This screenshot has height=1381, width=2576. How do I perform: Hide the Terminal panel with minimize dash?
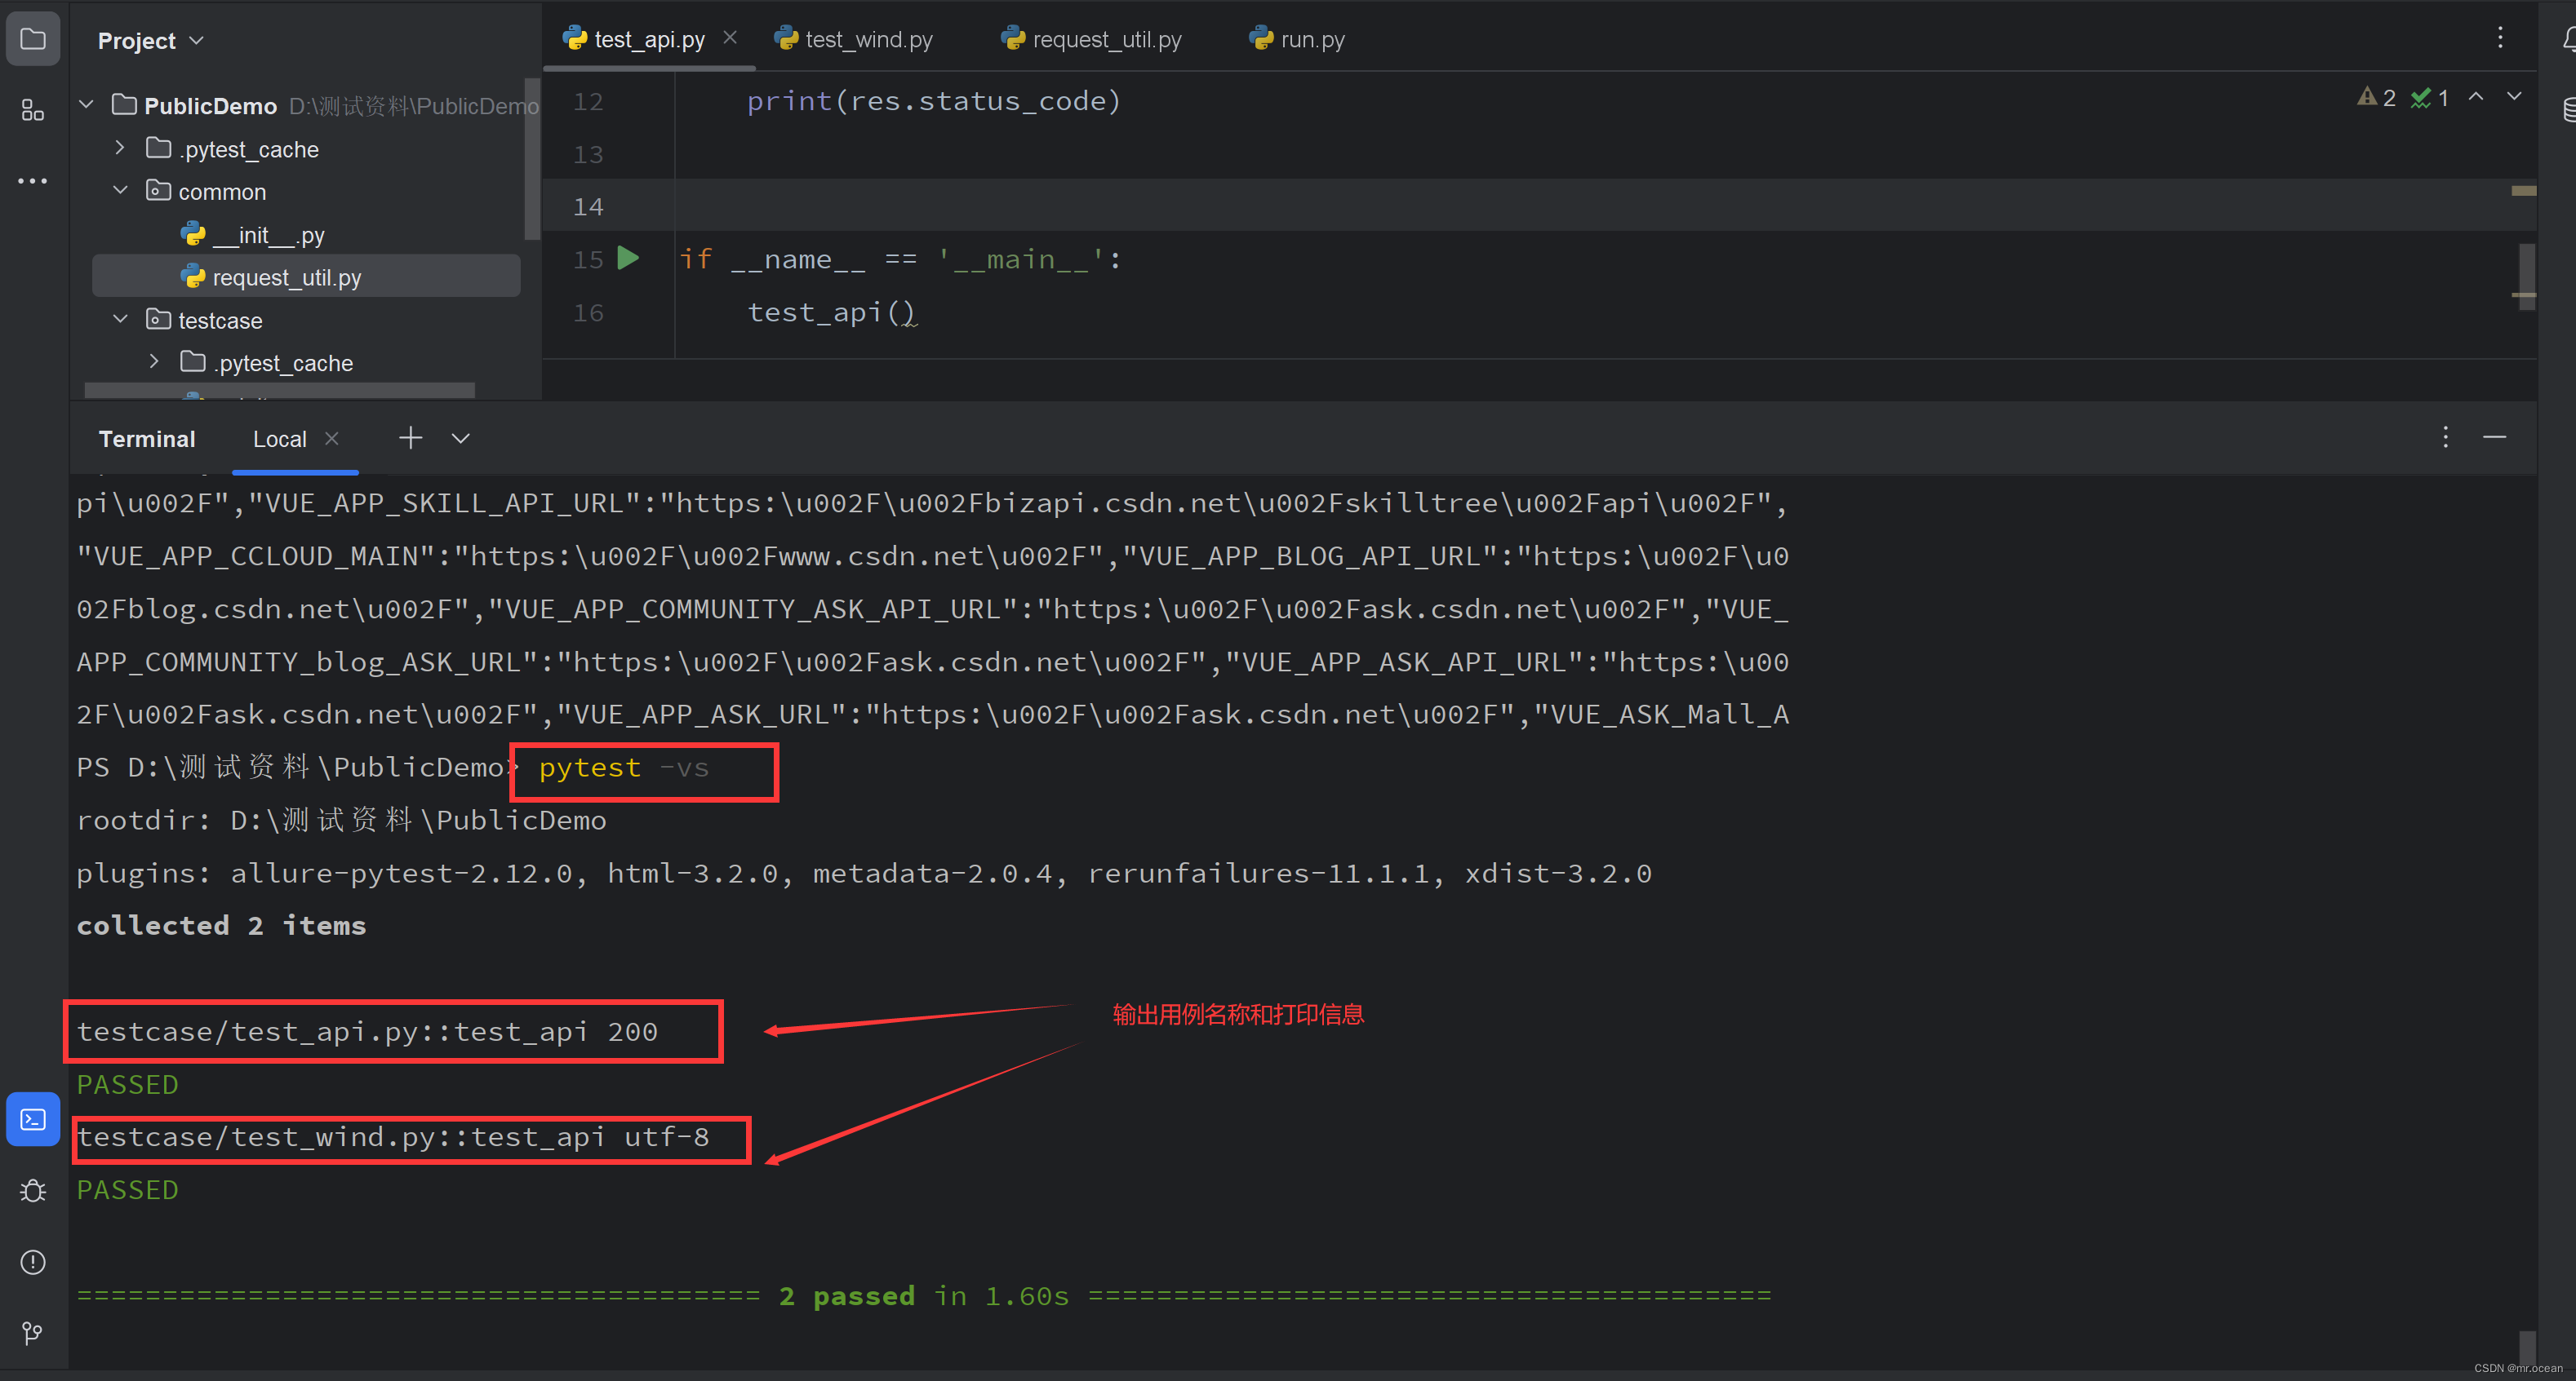(2494, 438)
